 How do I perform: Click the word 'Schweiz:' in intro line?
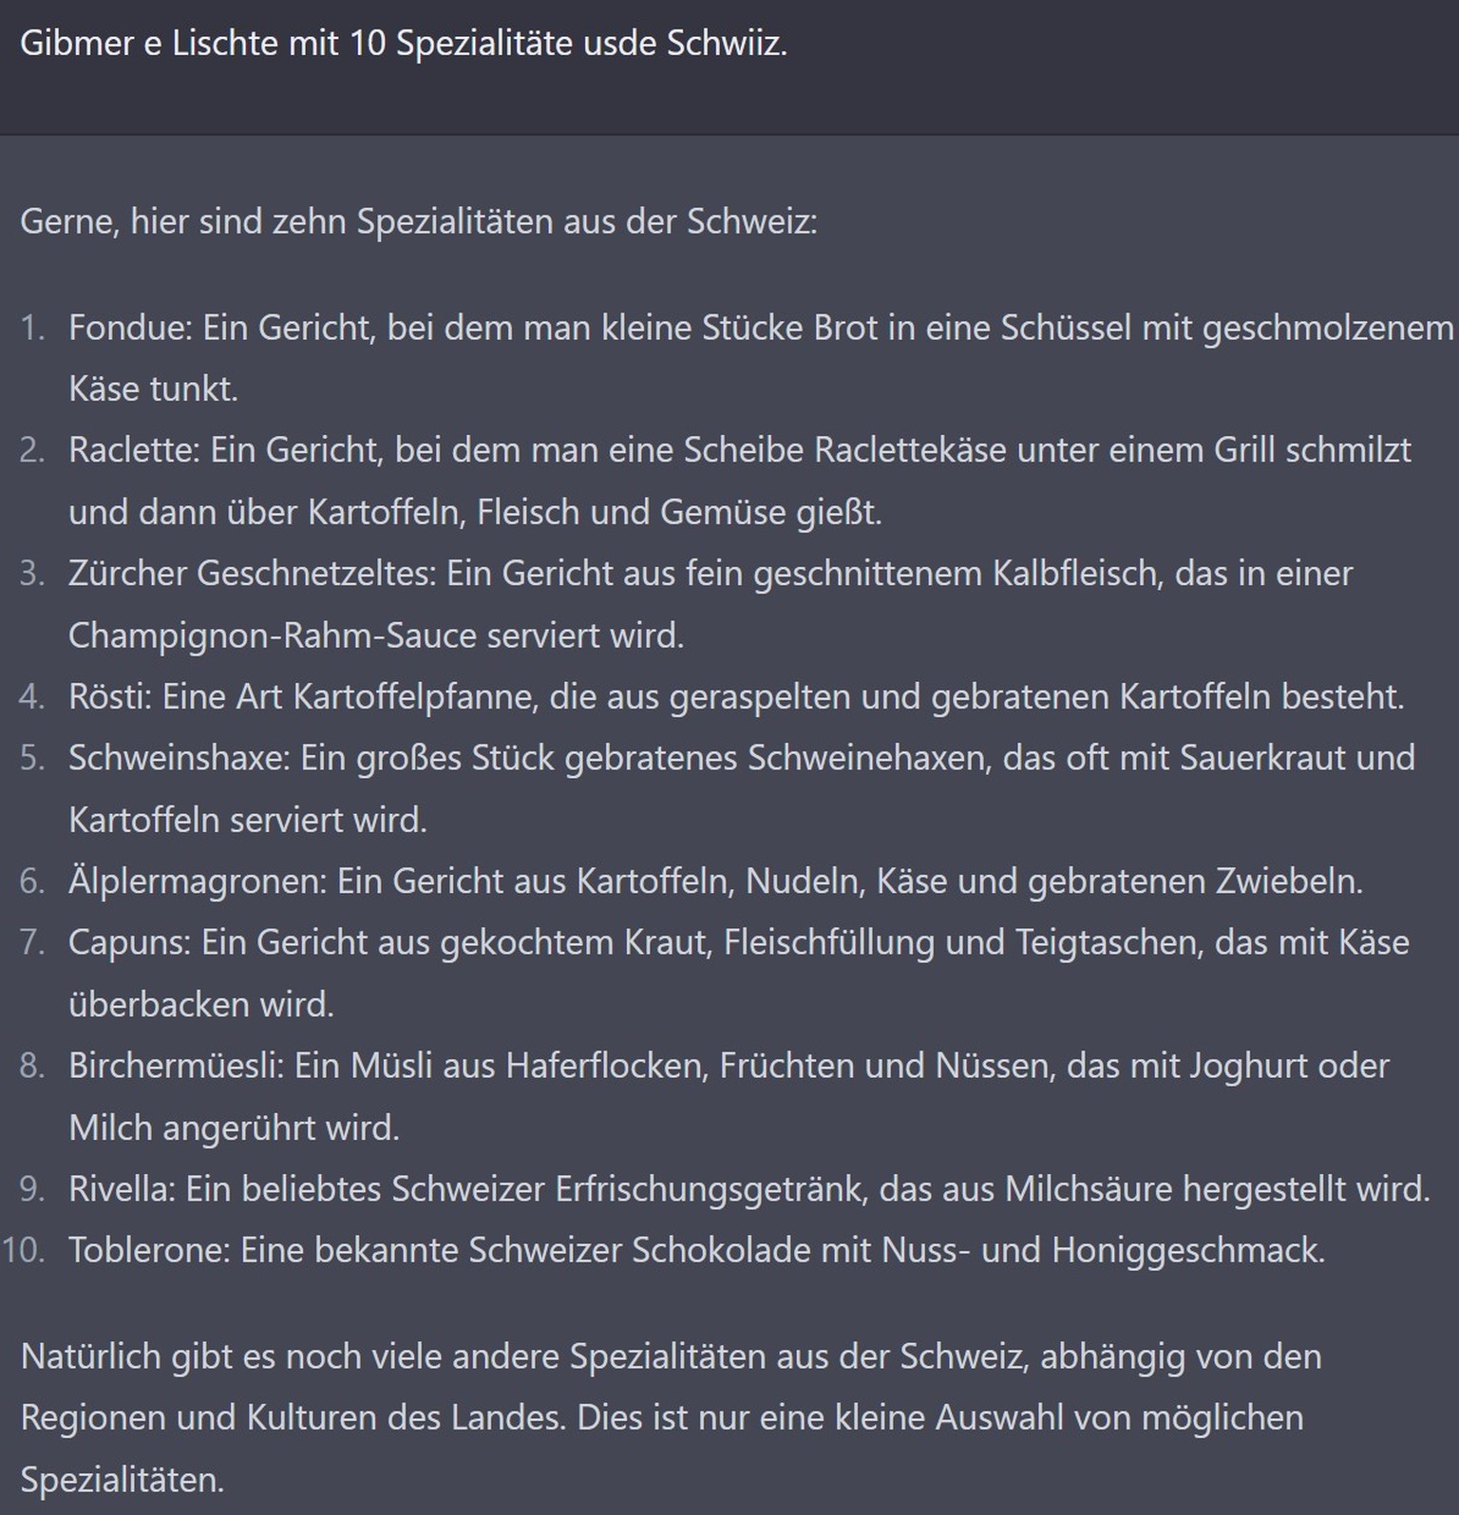[751, 221]
